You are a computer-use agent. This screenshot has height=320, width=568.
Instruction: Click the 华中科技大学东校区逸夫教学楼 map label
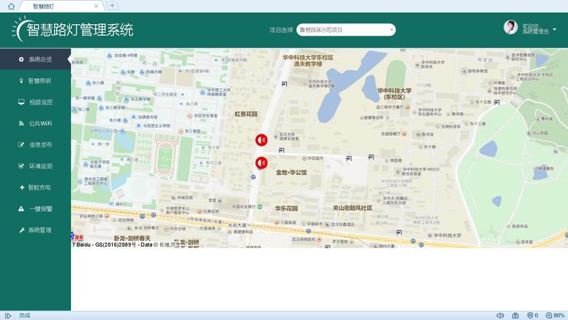click(x=308, y=60)
